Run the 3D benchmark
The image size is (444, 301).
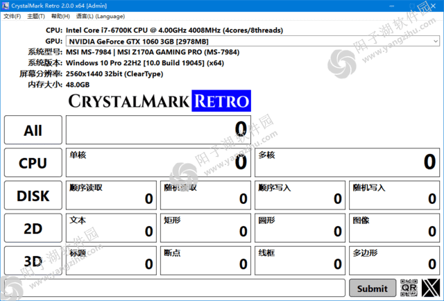[33, 261]
